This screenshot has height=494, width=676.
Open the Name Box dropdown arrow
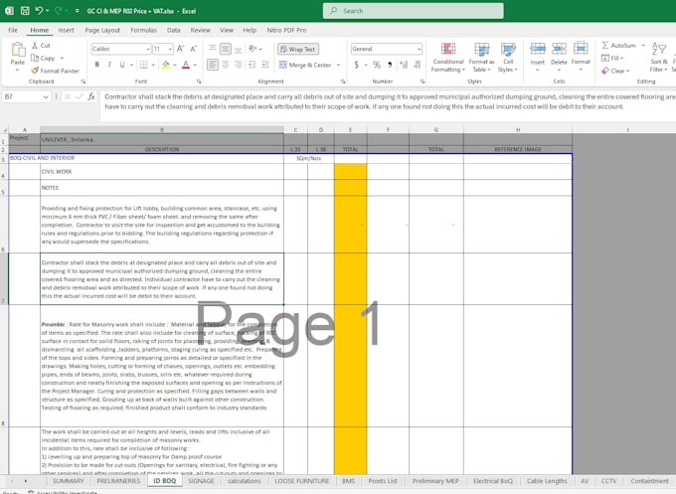click(46, 97)
